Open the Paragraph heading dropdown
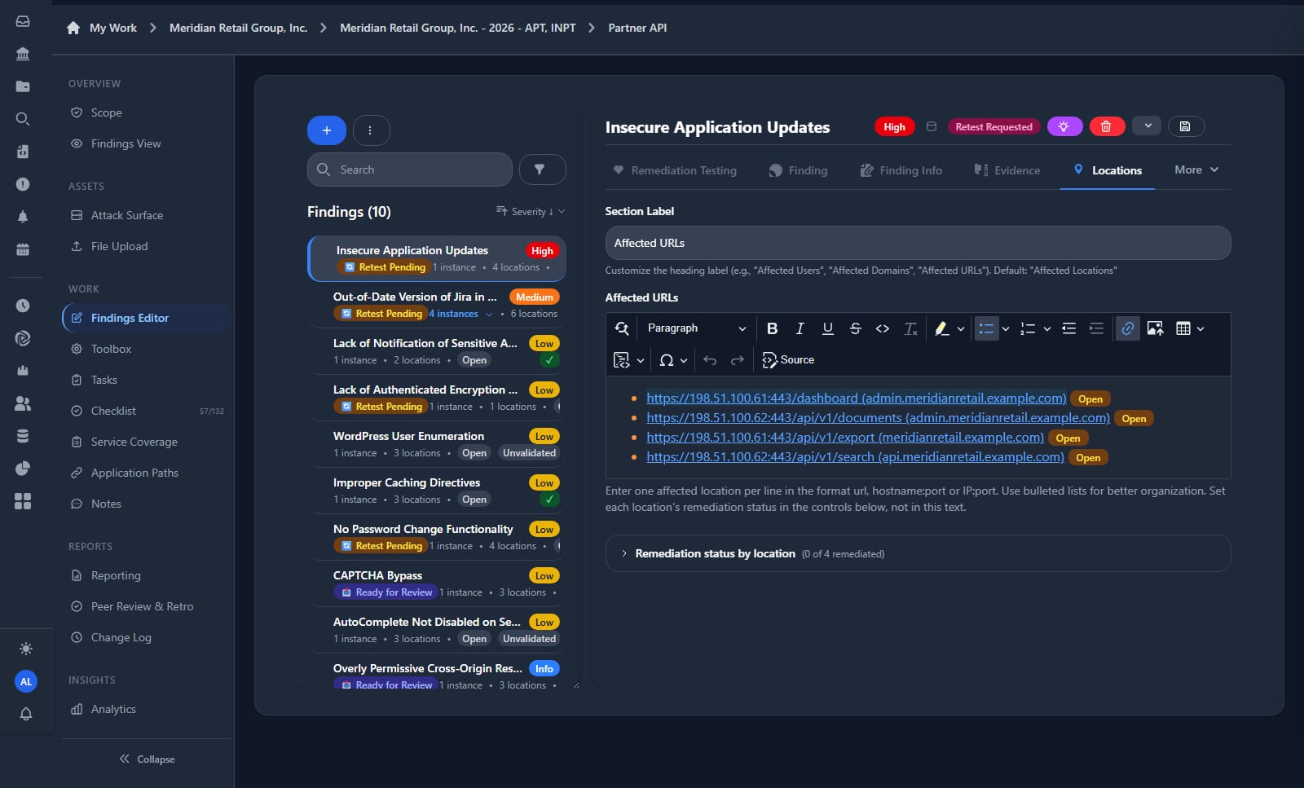This screenshot has width=1304, height=788. (x=696, y=328)
